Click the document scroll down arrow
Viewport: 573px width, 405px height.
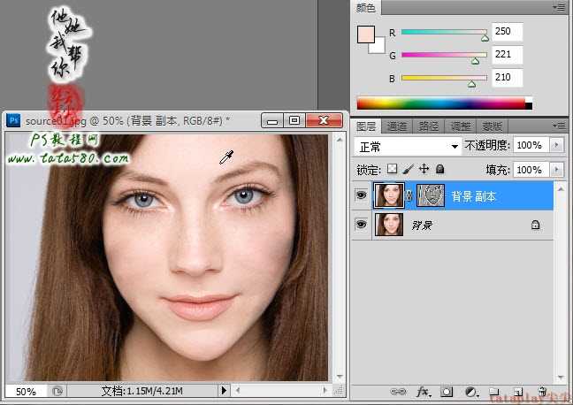click(x=340, y=377)
